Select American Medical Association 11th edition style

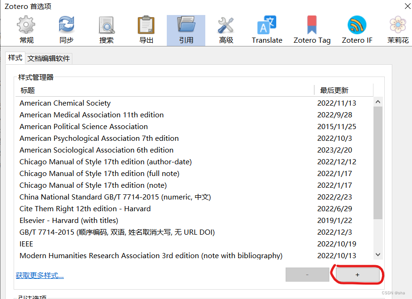click(194, 115)
